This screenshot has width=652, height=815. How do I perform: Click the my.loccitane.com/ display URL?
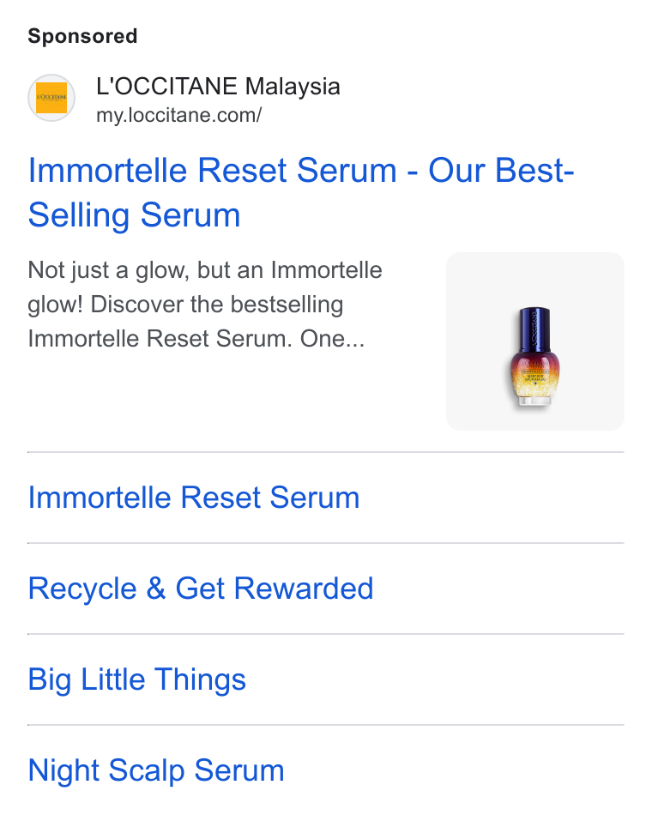click(x=178, y=116)
